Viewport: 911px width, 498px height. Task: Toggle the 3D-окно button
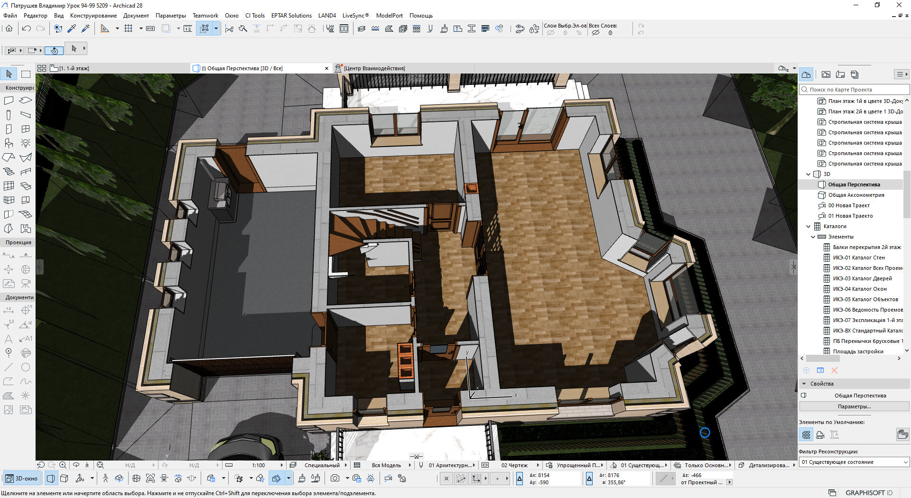click(22, 479)
